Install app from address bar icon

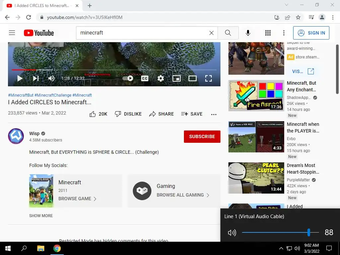point(277,17)
